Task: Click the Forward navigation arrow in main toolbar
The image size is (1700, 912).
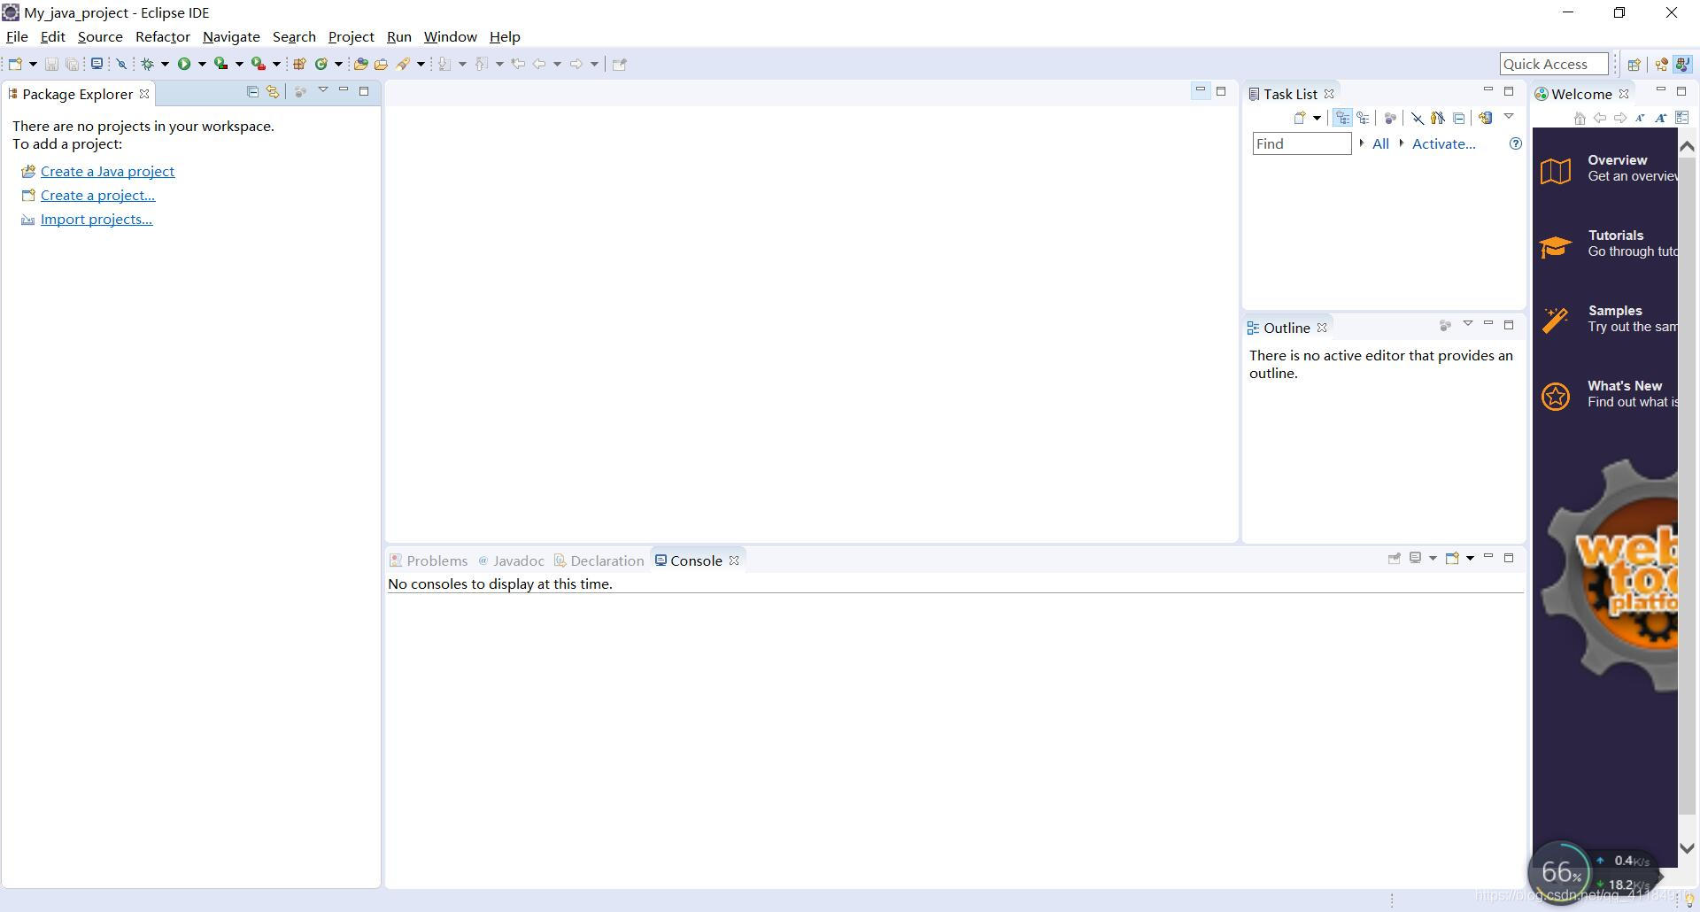Action: [x=576, y=64]
